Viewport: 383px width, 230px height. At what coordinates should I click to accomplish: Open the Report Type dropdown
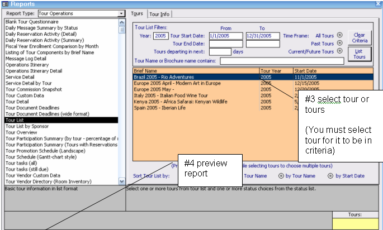tap(121, 13)
